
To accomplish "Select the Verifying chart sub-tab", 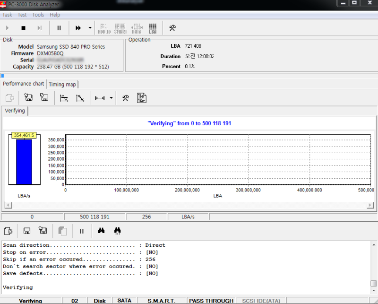I will point(15,111).
